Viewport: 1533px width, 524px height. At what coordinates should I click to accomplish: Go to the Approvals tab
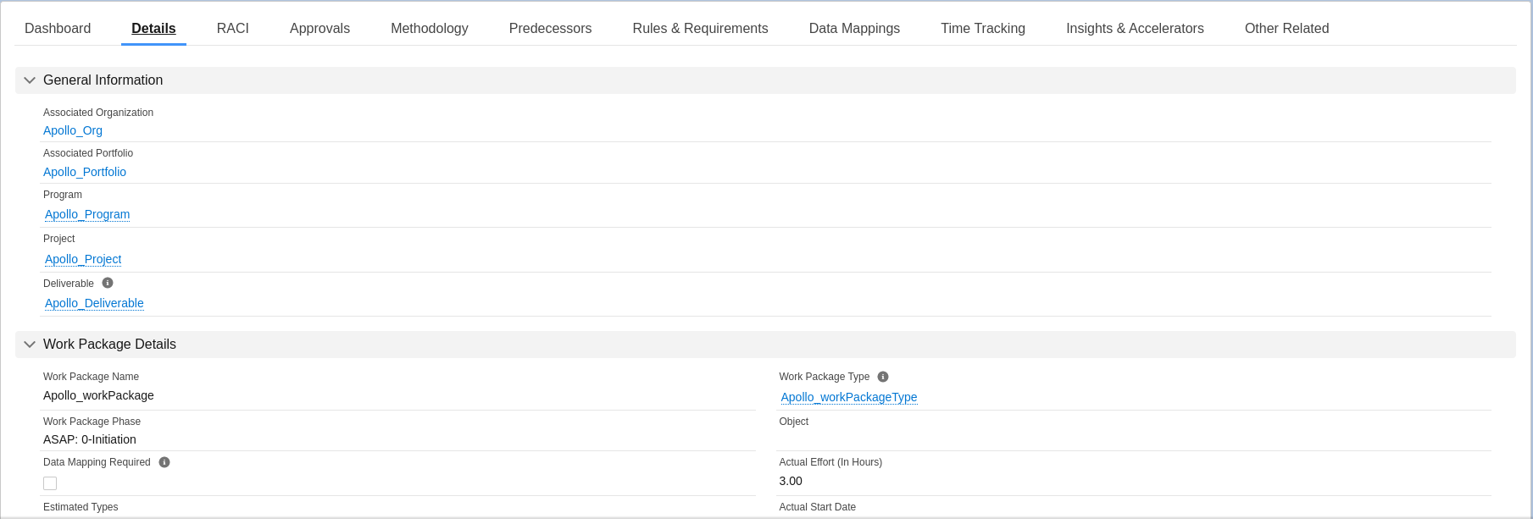tap(319, 28)
